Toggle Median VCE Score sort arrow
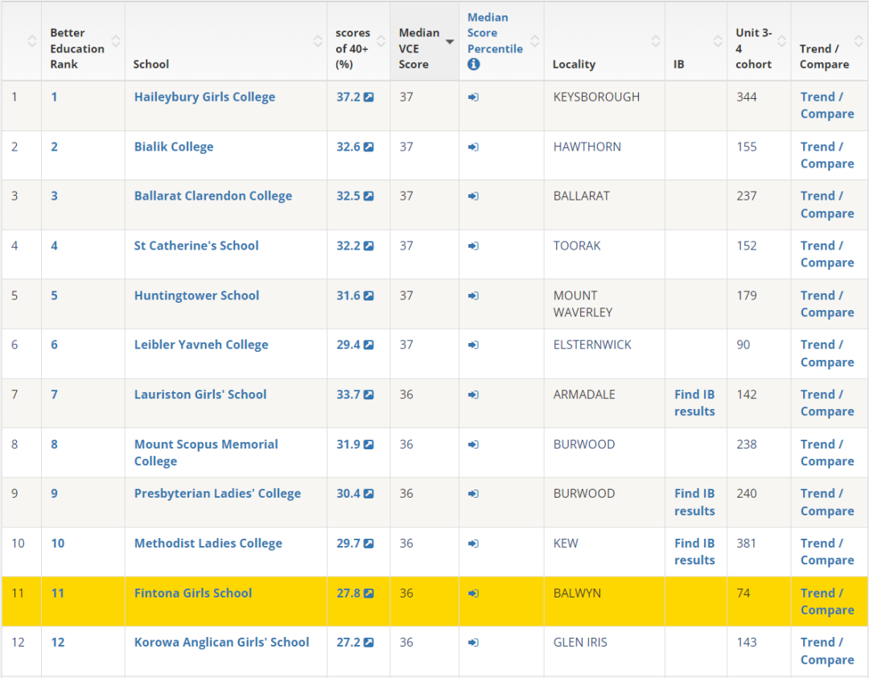Image resolution: width=869 pixels, height=678 pixels. click(x=450, y=42)
